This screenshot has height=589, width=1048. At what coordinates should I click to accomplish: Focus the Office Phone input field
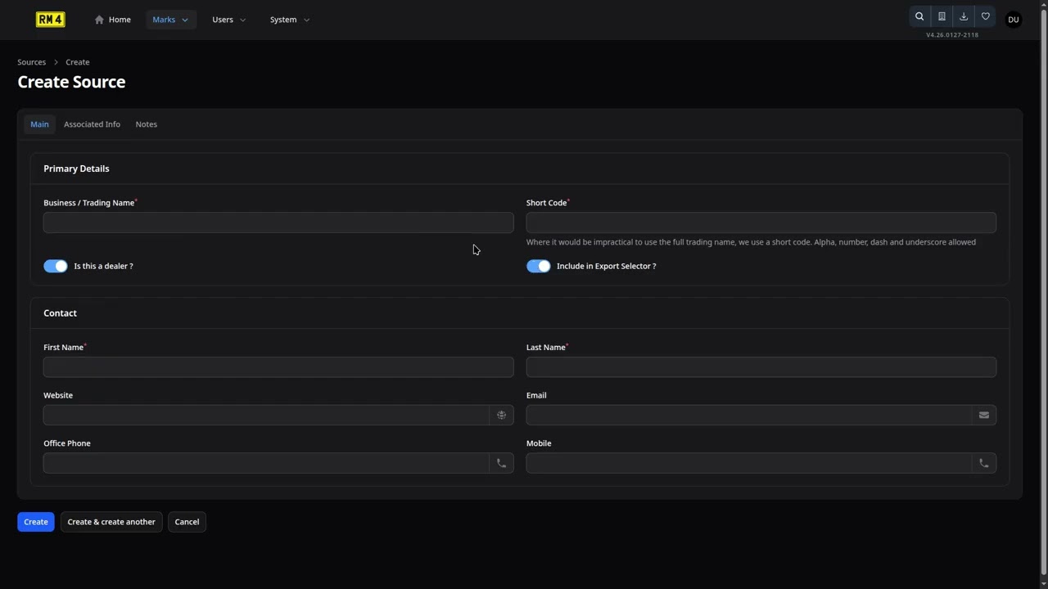click(266, 463)
